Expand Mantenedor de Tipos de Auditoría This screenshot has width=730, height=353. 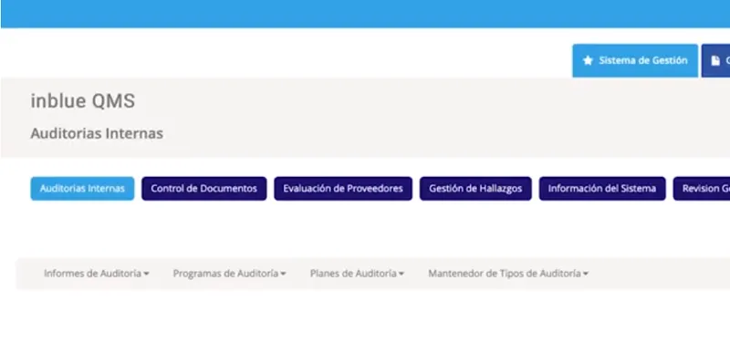click(508, 274)
